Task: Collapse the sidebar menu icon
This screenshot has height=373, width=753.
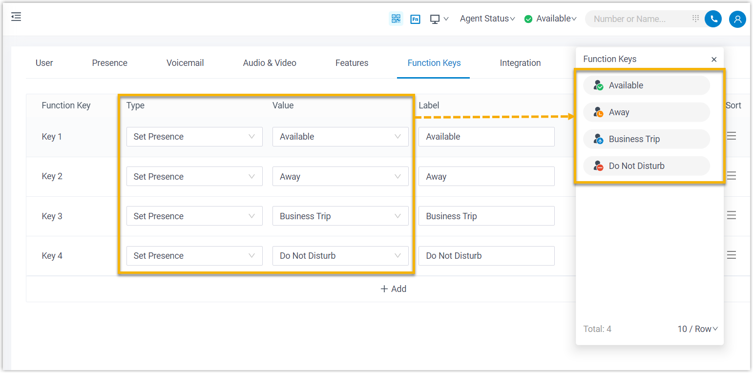Action: pyautogui.click(x=16, y=17)
